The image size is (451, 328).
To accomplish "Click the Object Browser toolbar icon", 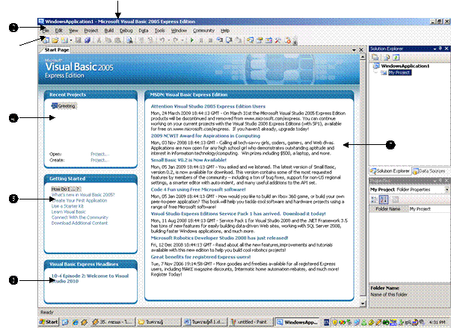I will click(x=269, y=40).
